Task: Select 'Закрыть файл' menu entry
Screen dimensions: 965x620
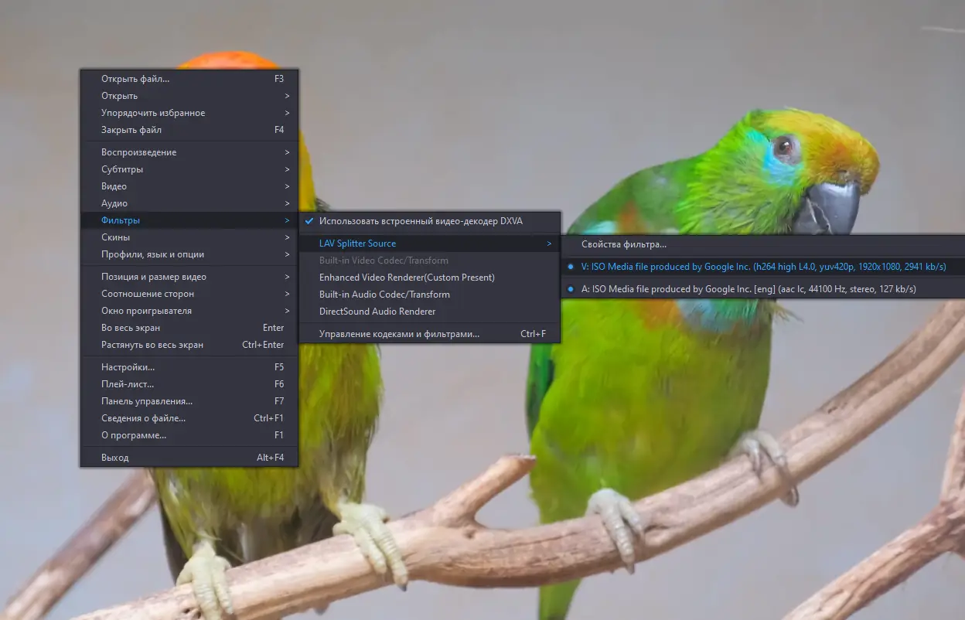Action: pyautogui.click(x=189, y=130)
